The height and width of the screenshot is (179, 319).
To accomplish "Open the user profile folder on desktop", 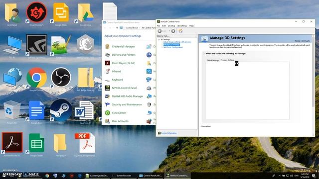I will click(12, 13).
